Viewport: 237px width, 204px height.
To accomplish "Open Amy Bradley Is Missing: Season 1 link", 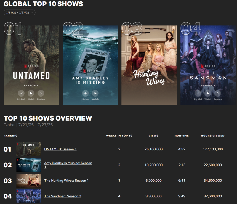I will click(x=68, y=165).
